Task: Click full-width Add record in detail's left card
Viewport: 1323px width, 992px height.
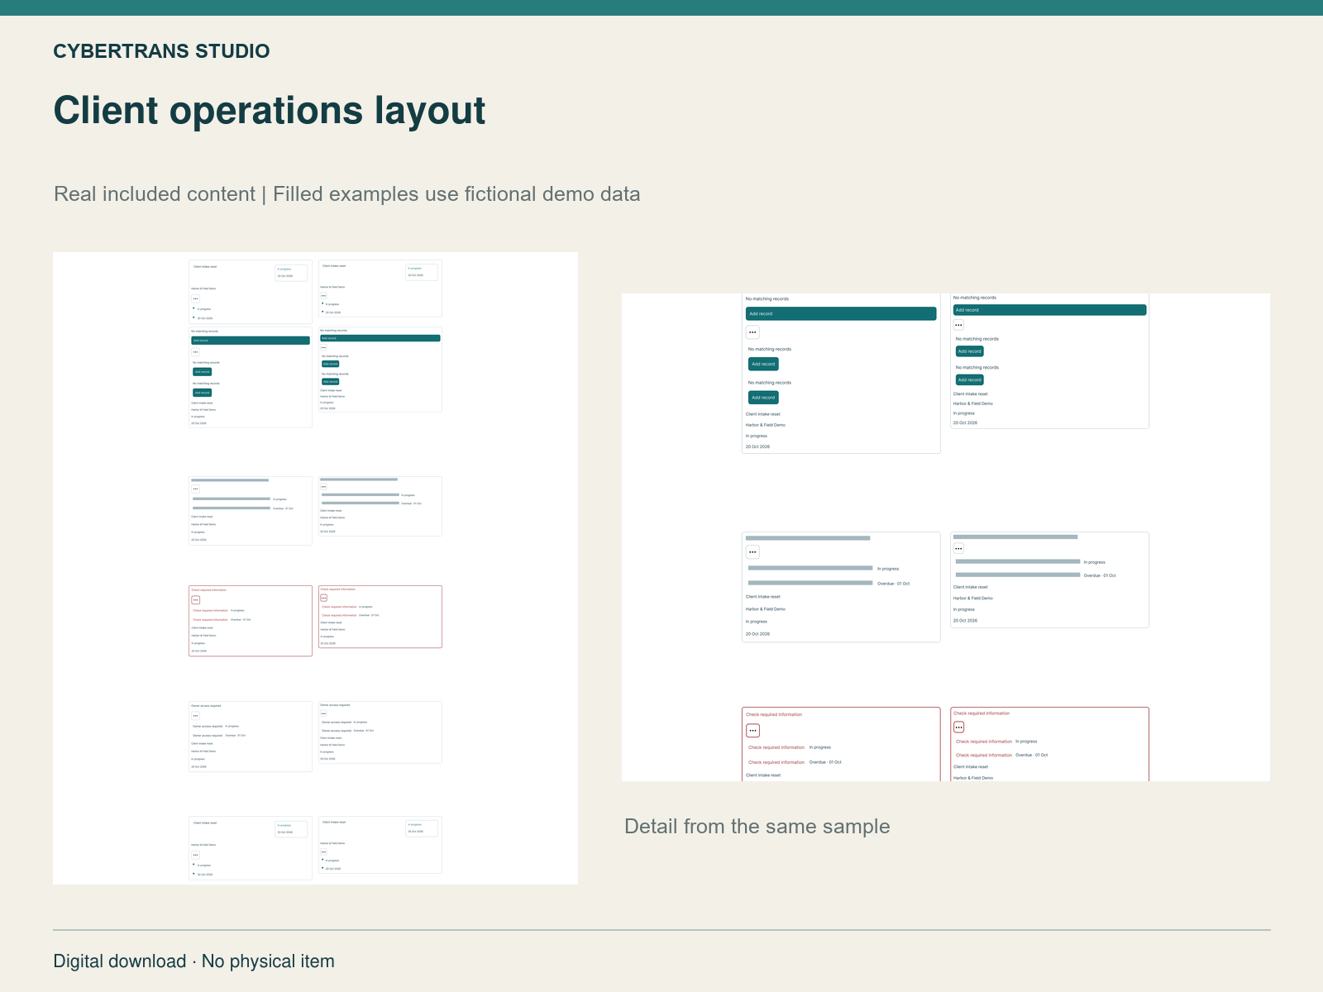Action: [841, 314]
